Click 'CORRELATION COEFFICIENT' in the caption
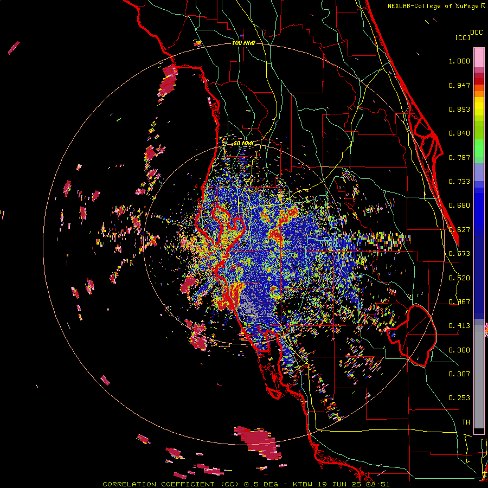This screenshot has width=488, height=488. tap(158, 484)
